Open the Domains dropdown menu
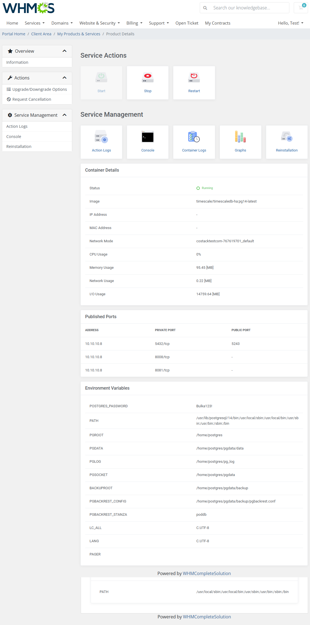The image size is (310, 625). [x=62, y=23]
